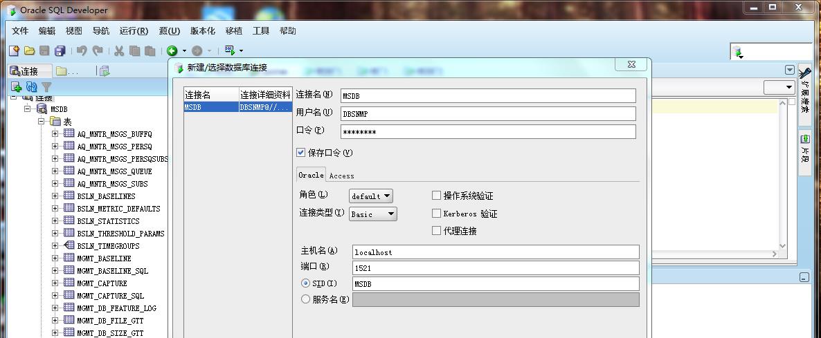Click the MSDB database connection icon in tree
Screen dimensions: 821x338
[42, 109]
